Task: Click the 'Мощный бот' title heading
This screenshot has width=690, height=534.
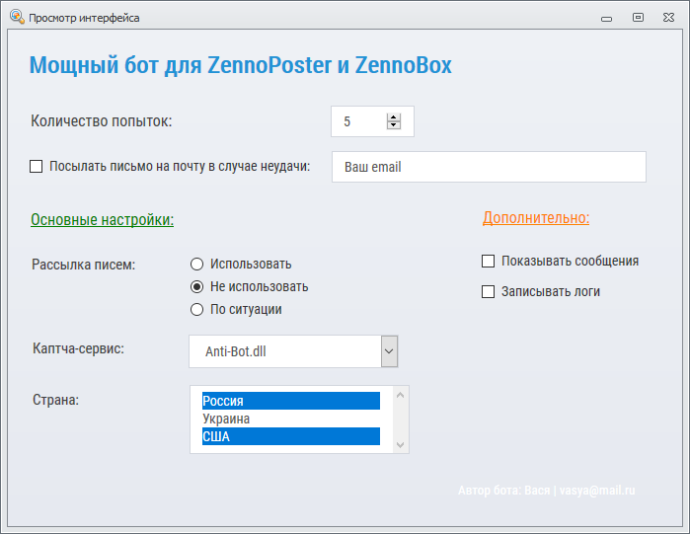Action: click(241, 65)
